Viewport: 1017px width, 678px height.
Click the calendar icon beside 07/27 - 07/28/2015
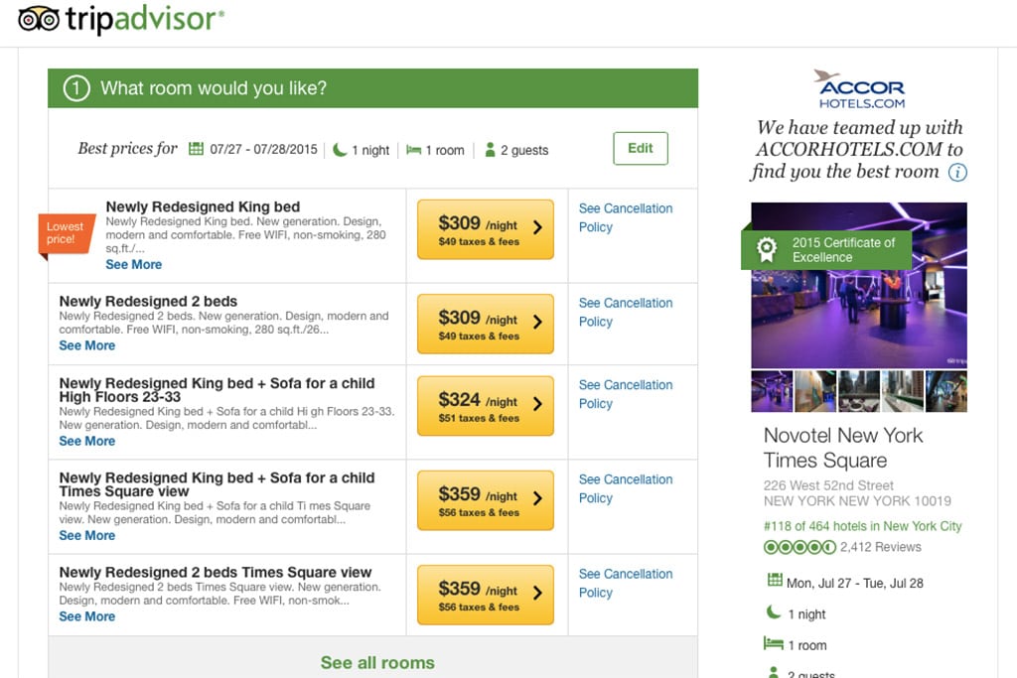click(196, 149)
